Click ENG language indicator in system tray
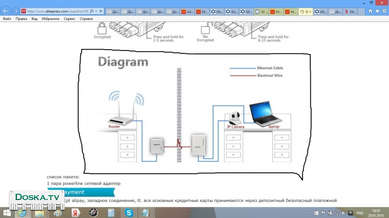This screenshot has width=389, height=218. point(360,213)
